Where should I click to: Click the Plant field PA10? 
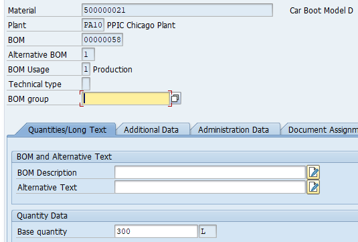coord(93,25)
